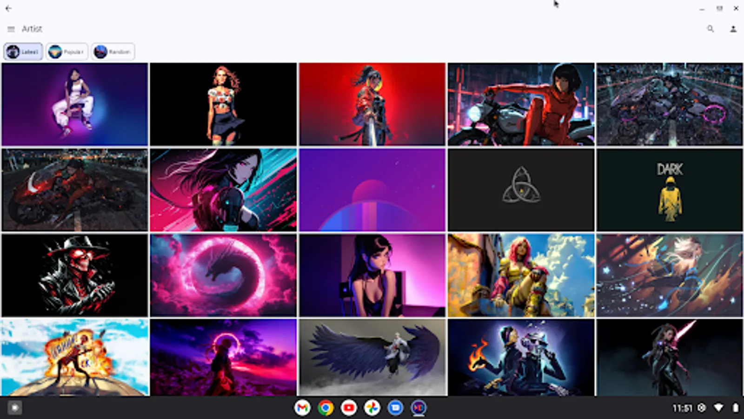Open the clock showing 11:51
The height and width of the screenshot is (419, 744).
pyautogui.click(x=682, y=408)
